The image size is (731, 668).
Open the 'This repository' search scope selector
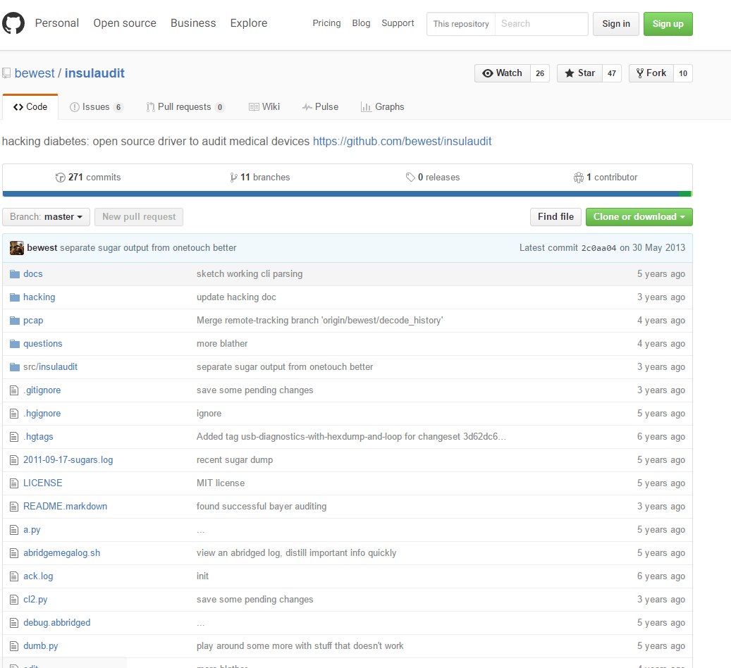click(461, 23)
